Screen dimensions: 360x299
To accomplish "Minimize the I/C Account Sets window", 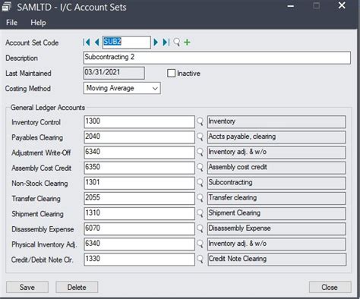I will [291, 6].
